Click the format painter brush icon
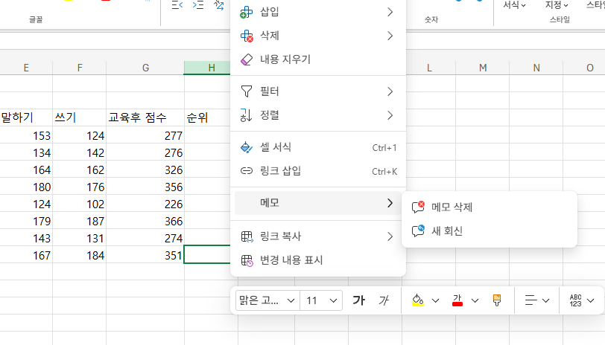 497,300
